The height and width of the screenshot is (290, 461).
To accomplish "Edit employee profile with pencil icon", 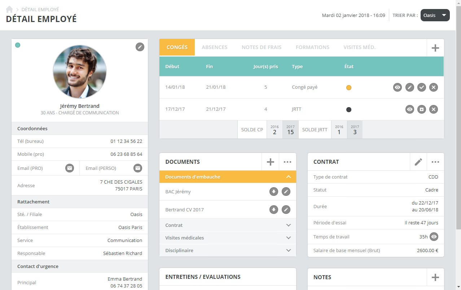I will click(x=140, y=47).
